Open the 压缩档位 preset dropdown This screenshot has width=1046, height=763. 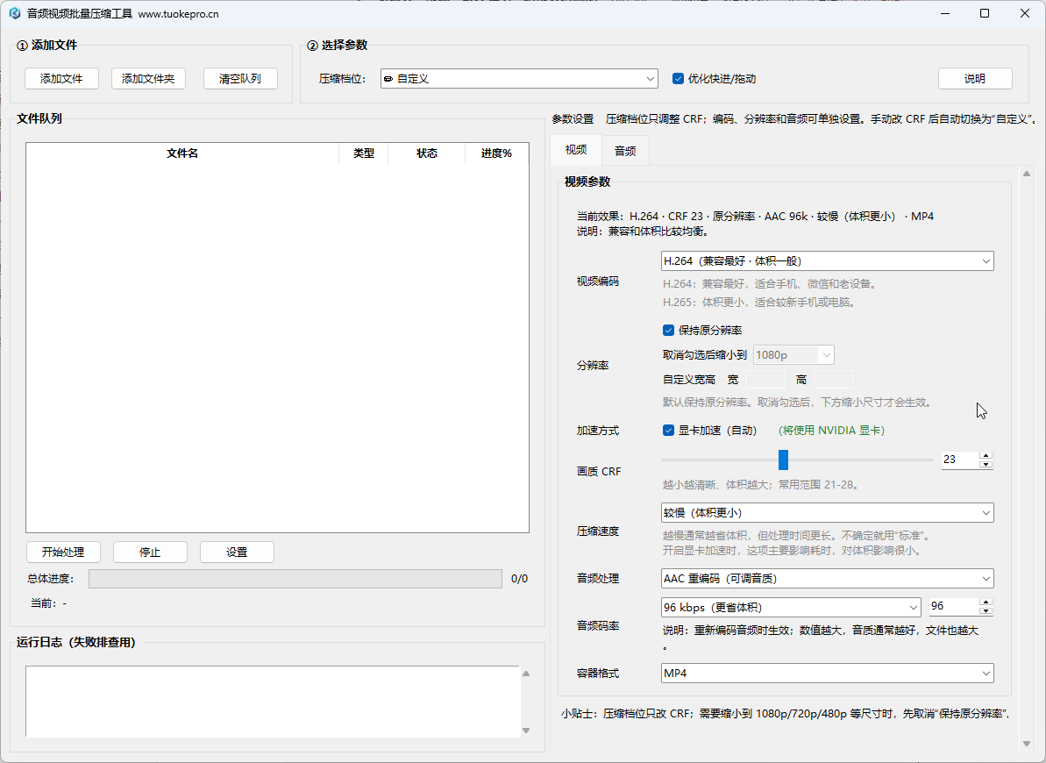tap(519, 79)
